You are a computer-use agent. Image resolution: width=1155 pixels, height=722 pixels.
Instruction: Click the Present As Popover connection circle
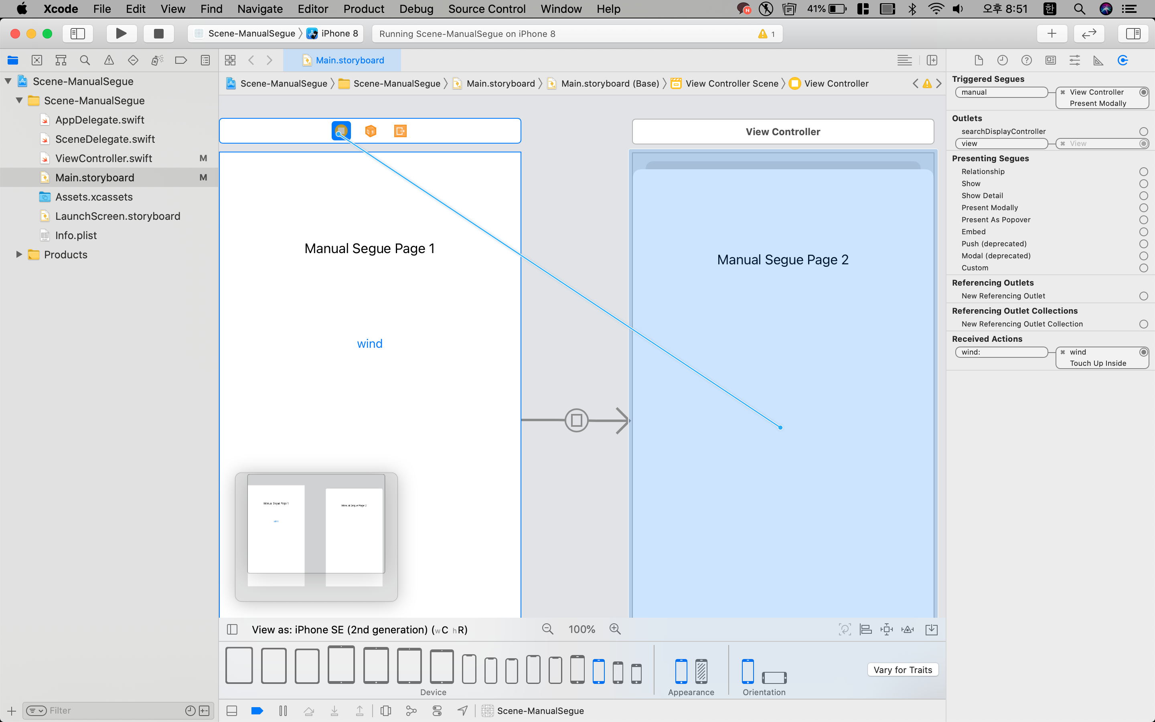(x=1143, y=220)
